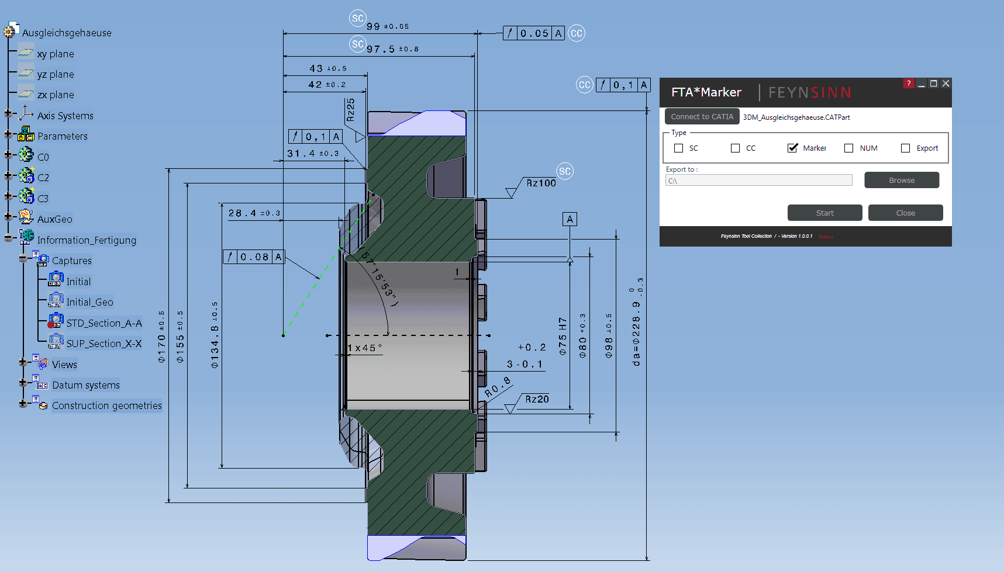Enable the SC type checkbox
The height and width of the screenshot is (572, 1004).
tap(678, 148)
